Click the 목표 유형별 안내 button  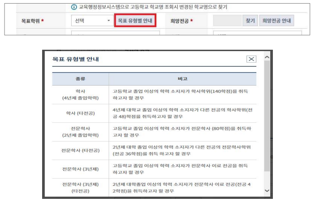135,21
